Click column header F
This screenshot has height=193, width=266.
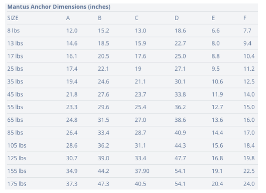click(x=245, y=18)
